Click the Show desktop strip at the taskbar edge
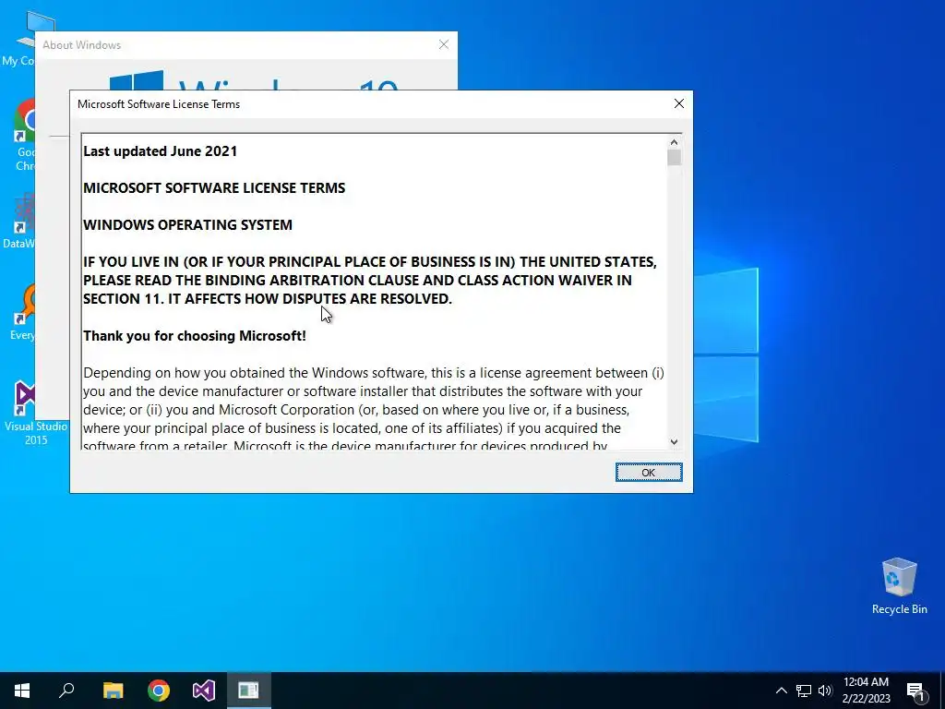Image resolution: width=945 pixels, height=709 pixels. pyautogui.click(x=942, y=691)
